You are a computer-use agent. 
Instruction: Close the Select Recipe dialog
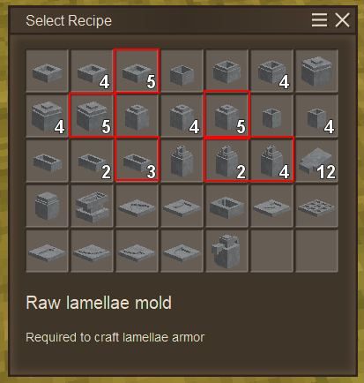pos(342,20)
